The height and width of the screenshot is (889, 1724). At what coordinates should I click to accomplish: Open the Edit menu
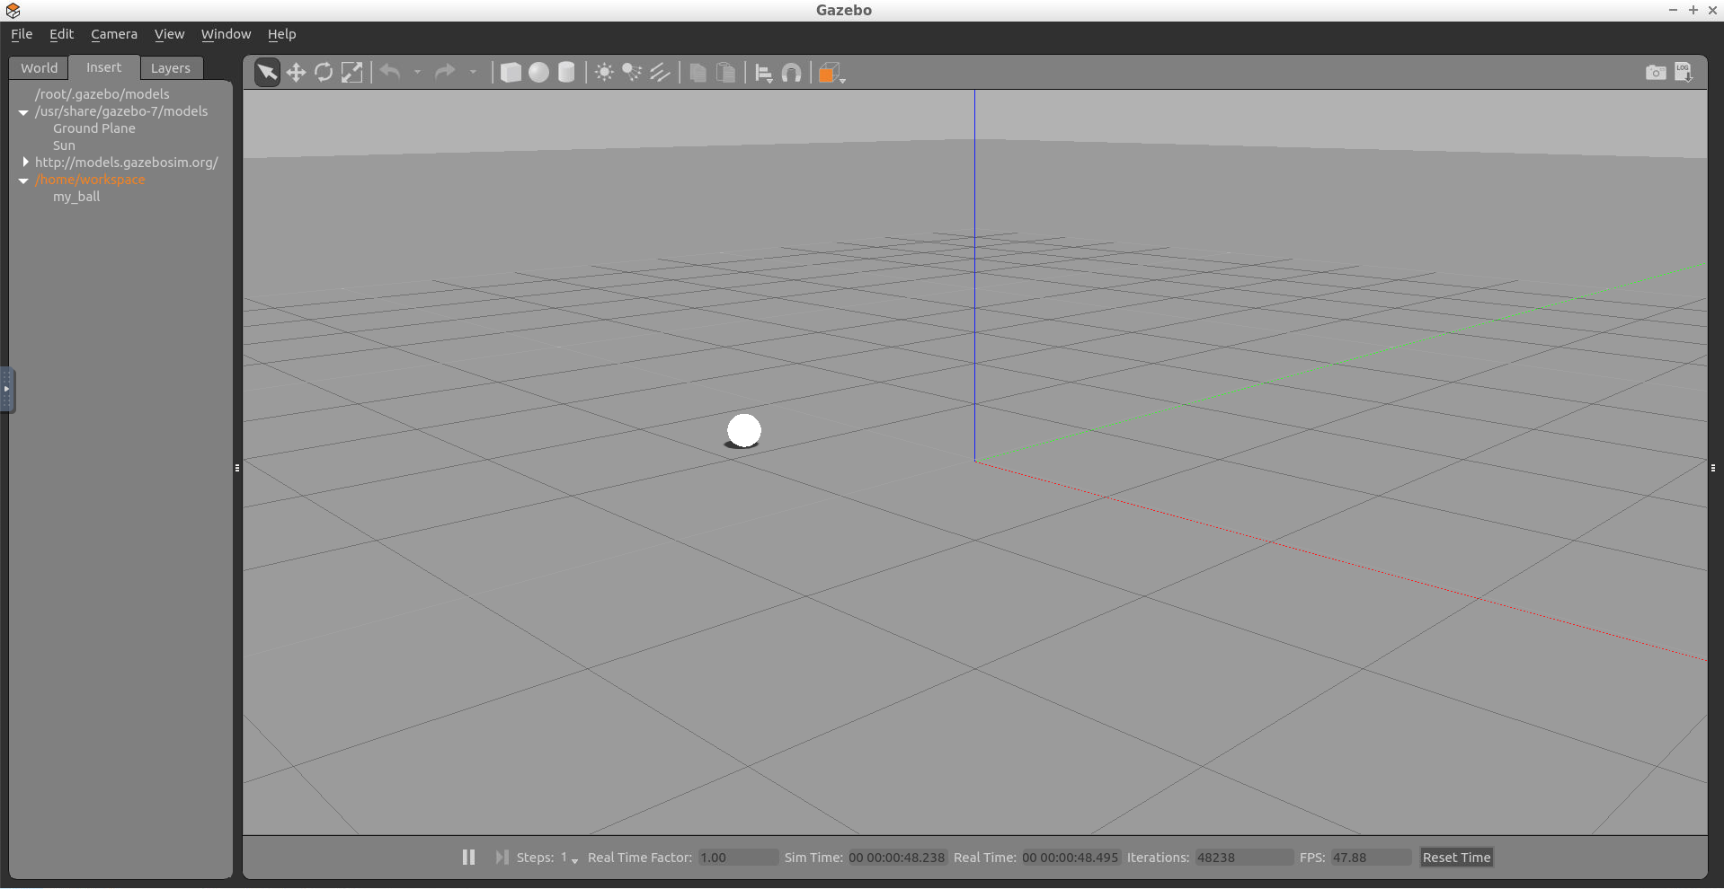(61, 34)
